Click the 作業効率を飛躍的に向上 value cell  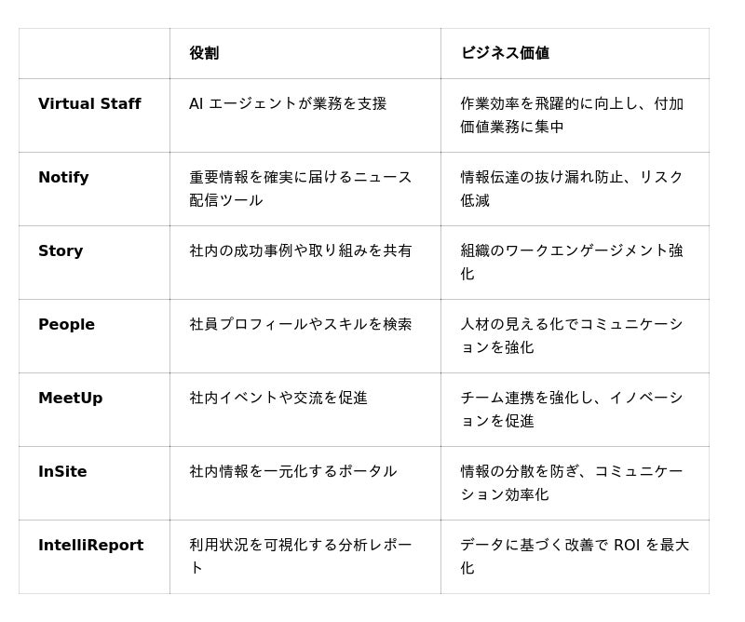click(572, 115)
